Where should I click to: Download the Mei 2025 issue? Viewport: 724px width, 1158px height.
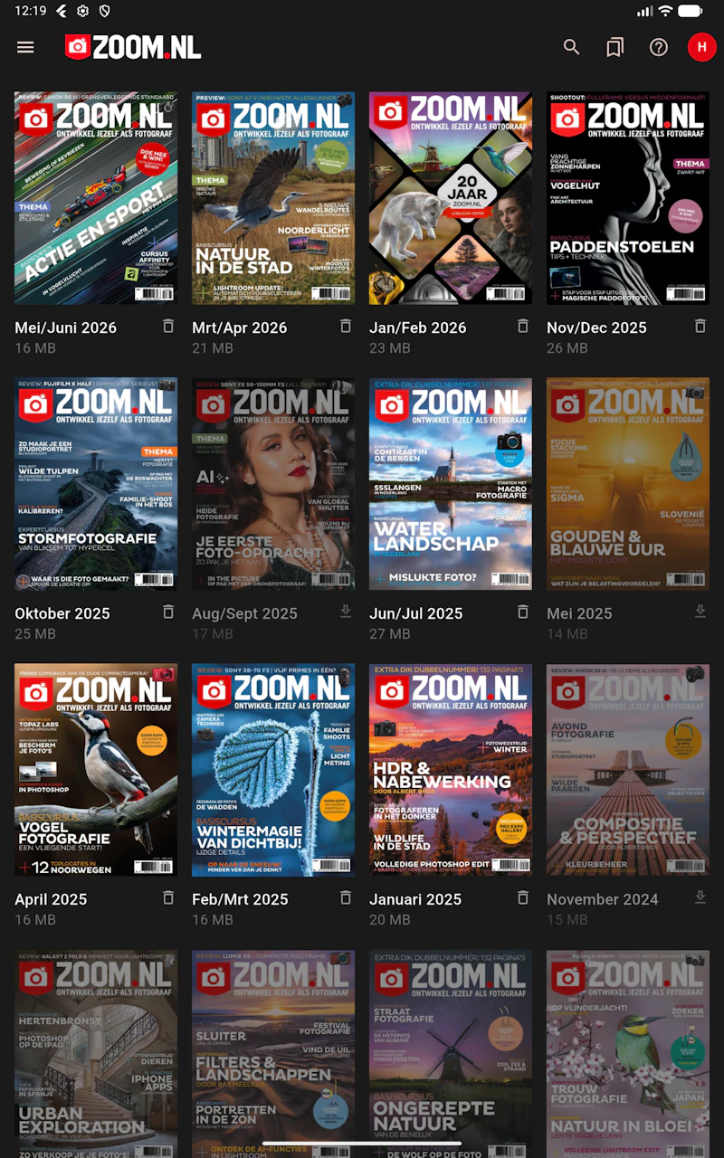(700, 612)
